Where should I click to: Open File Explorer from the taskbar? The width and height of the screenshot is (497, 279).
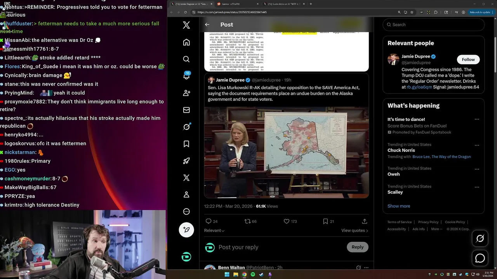236,274
